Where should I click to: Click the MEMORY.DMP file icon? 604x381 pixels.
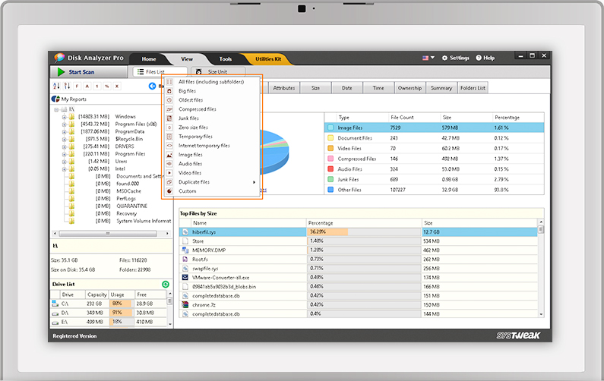(185, 250)
